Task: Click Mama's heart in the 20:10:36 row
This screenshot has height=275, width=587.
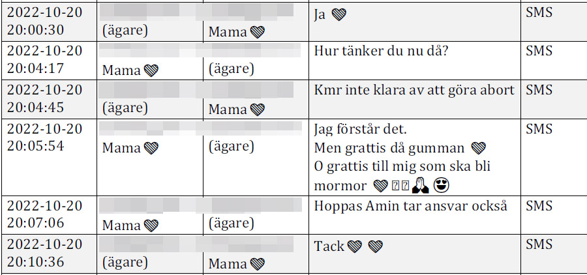Action: click(258, 264)
